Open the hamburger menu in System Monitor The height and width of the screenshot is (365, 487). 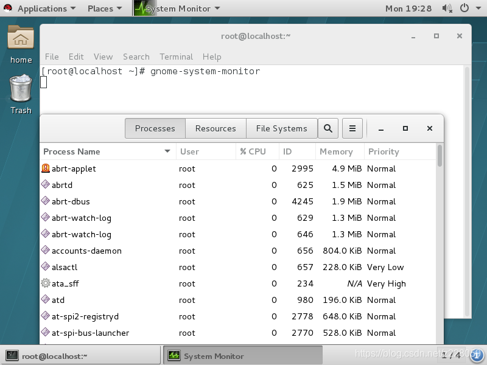coord(352,128)
